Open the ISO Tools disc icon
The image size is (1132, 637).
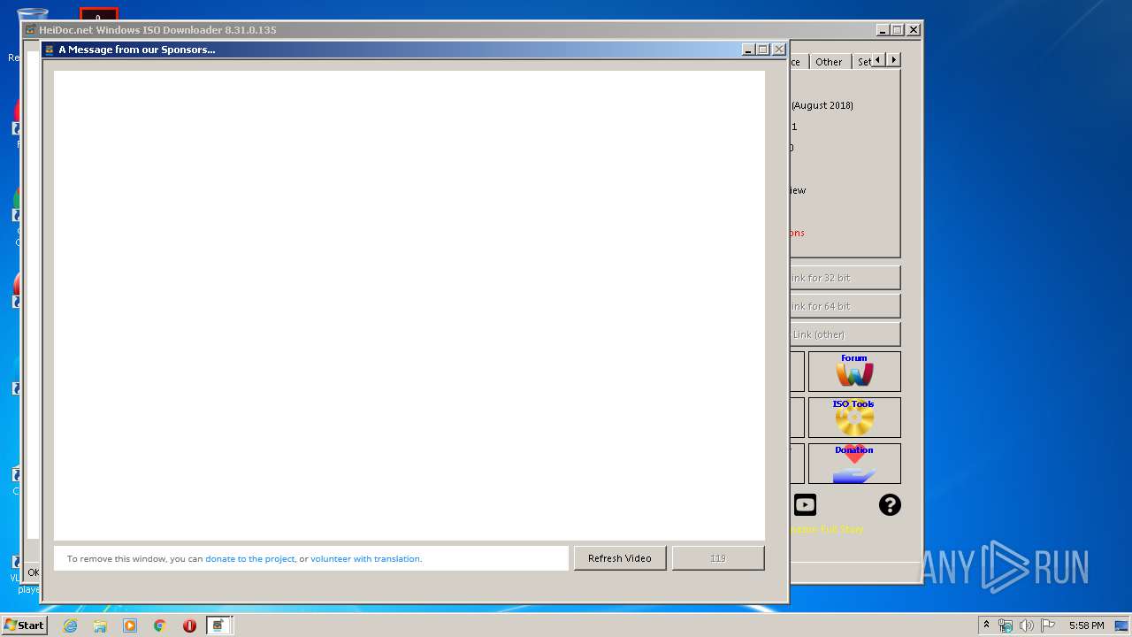854,418
